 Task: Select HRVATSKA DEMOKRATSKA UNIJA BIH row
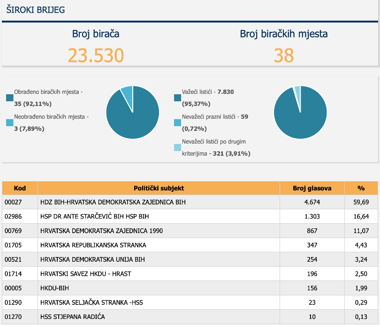(190, 259)
